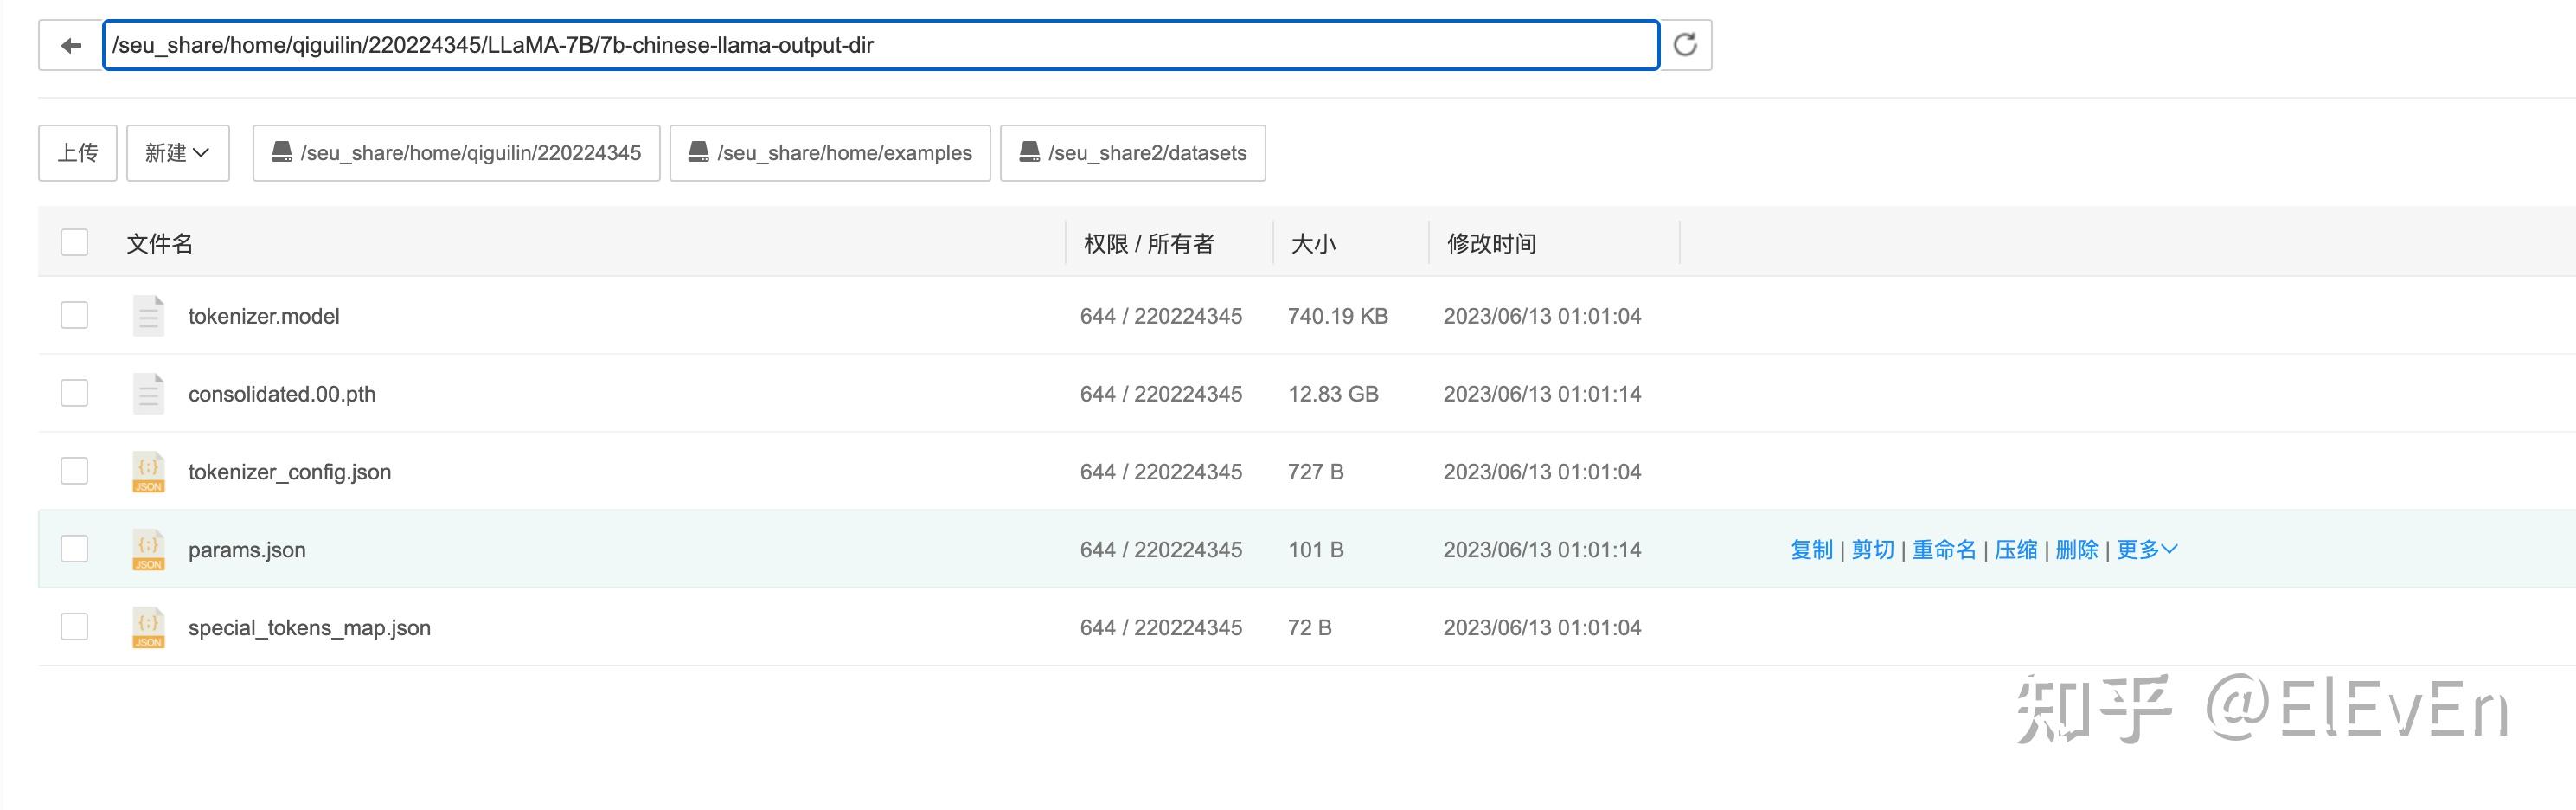Expand the 更多 menu for params.json

pos(2146,550)
